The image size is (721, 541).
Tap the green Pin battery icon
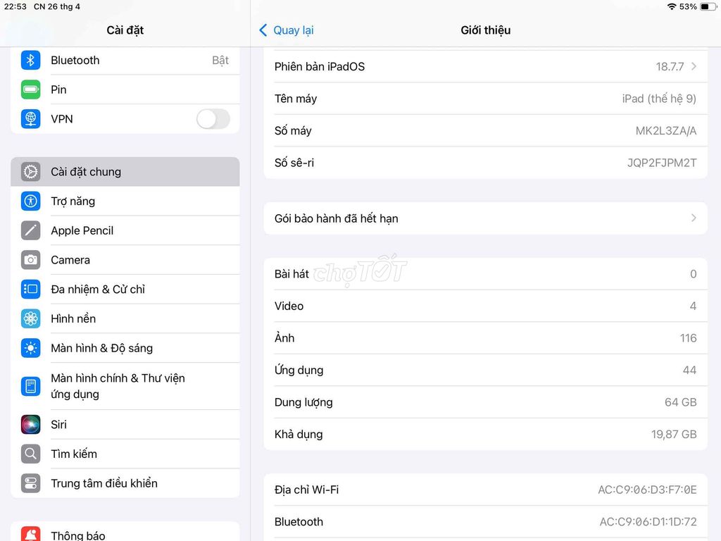[x=30, y=89]
